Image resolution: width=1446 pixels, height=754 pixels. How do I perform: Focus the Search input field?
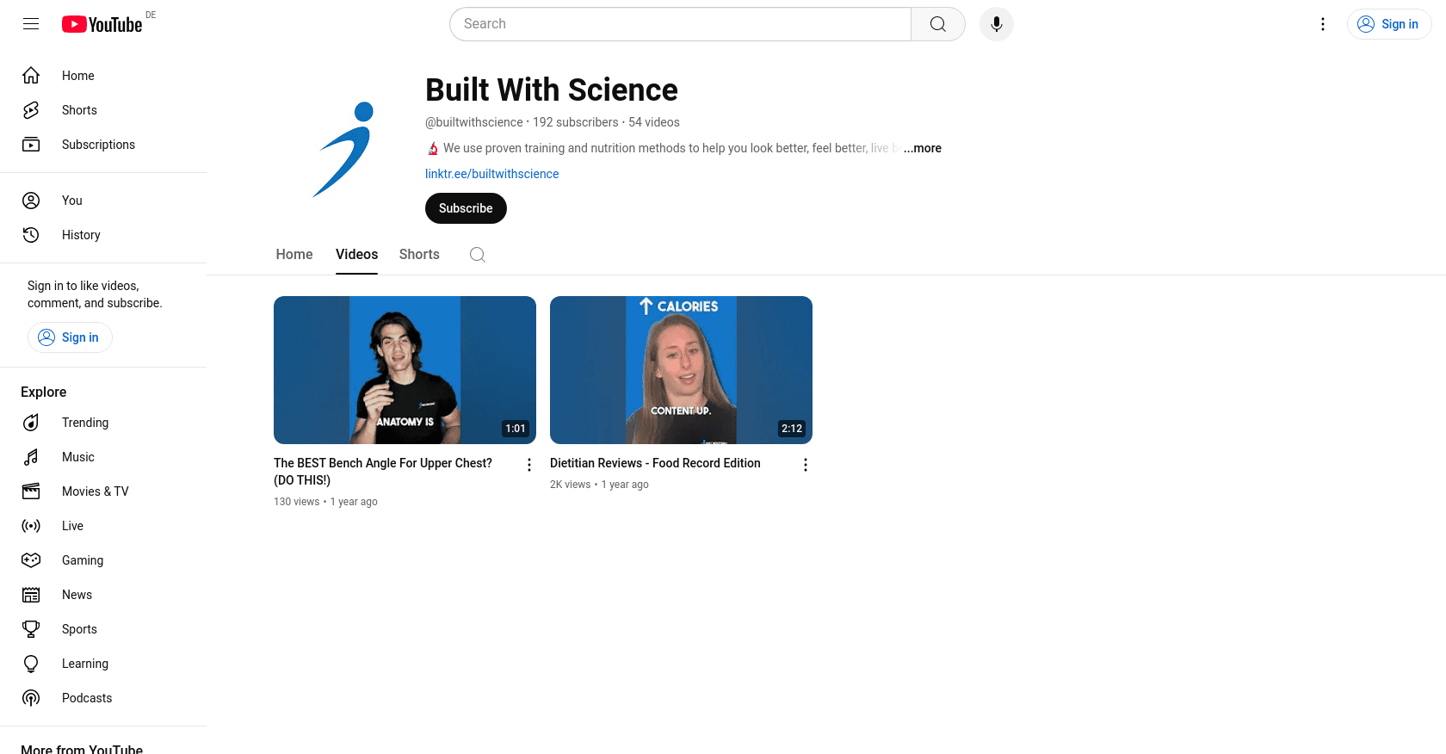(680, 24)
